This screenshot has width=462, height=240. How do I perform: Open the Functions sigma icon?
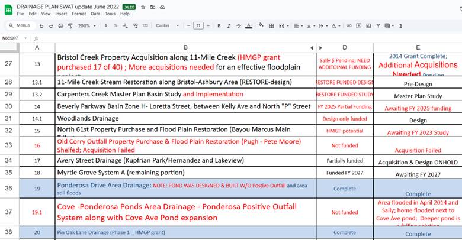click(401, 26)
